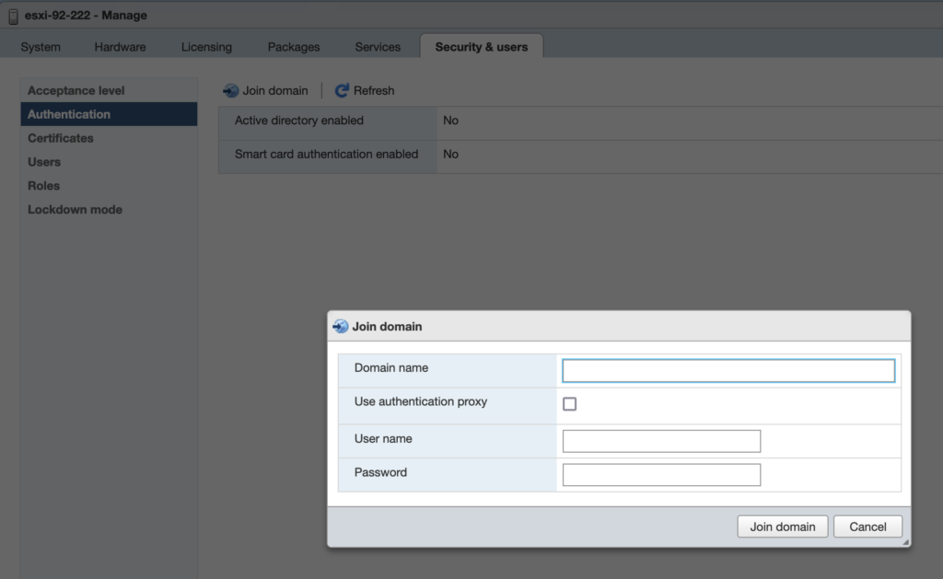Click the dialog resize grip corner
Screen dimensions: 943x579
click(x=905, y=542)
